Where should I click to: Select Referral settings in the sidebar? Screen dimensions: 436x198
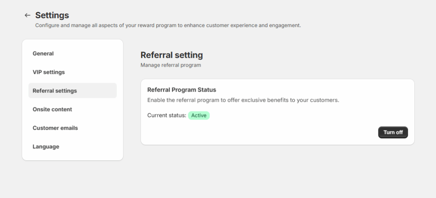(72, 91)
